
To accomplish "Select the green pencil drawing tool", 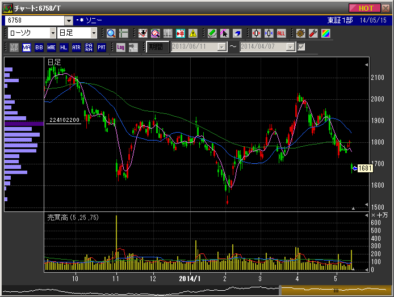I will click(212, 33).
